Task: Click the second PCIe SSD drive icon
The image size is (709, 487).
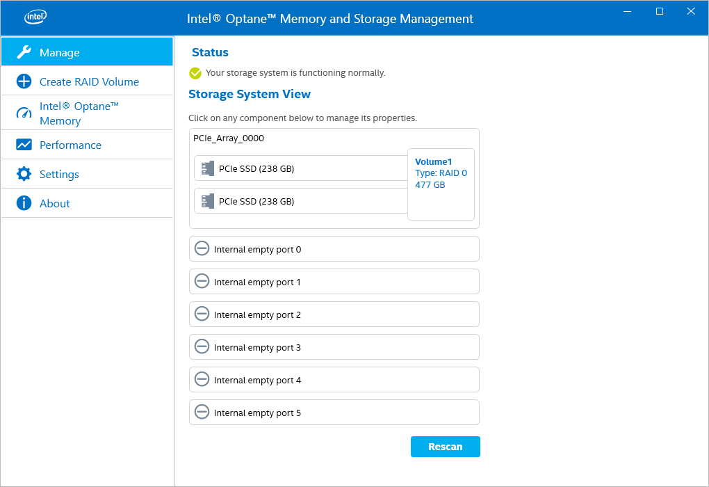Action: pyautogui.click(x=208, y=201)
